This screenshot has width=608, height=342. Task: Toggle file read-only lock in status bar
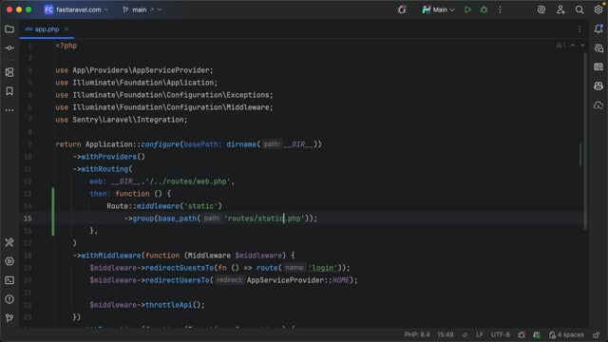596,334
